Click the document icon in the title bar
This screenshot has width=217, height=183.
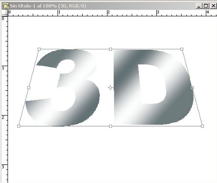coord(5,6)
